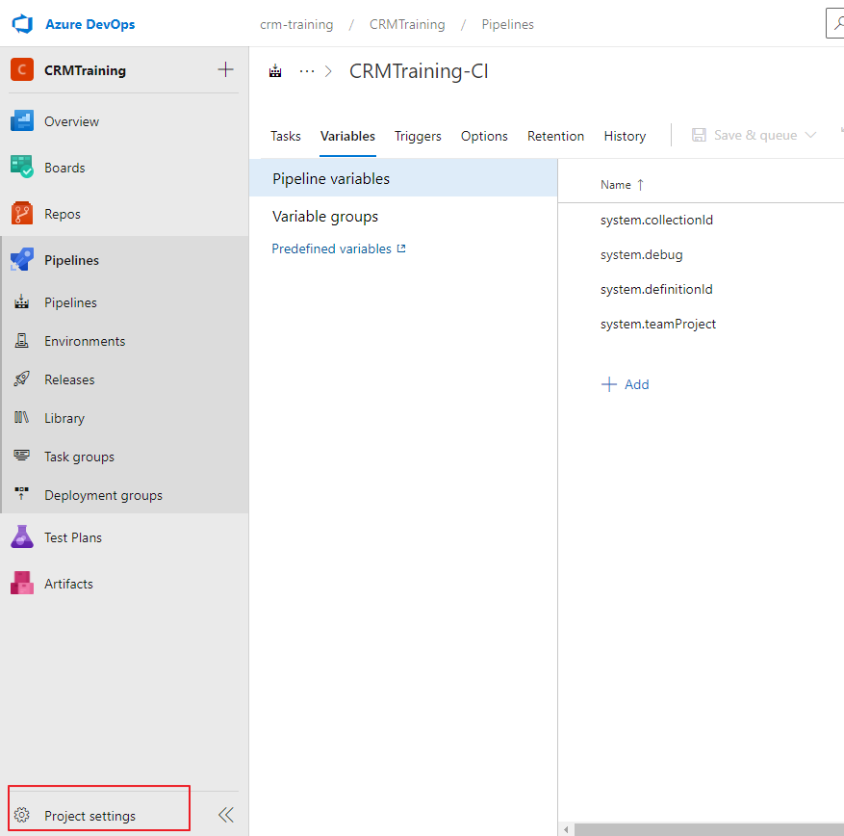Open Task groups in the sidebar
The image size is (844, 836).
coord(79,457)
